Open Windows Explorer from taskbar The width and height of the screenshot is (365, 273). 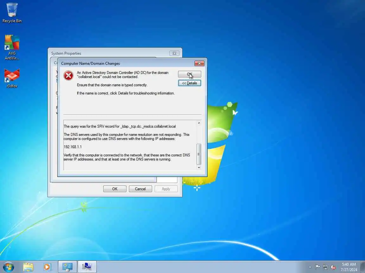click(x=28, y=267)
